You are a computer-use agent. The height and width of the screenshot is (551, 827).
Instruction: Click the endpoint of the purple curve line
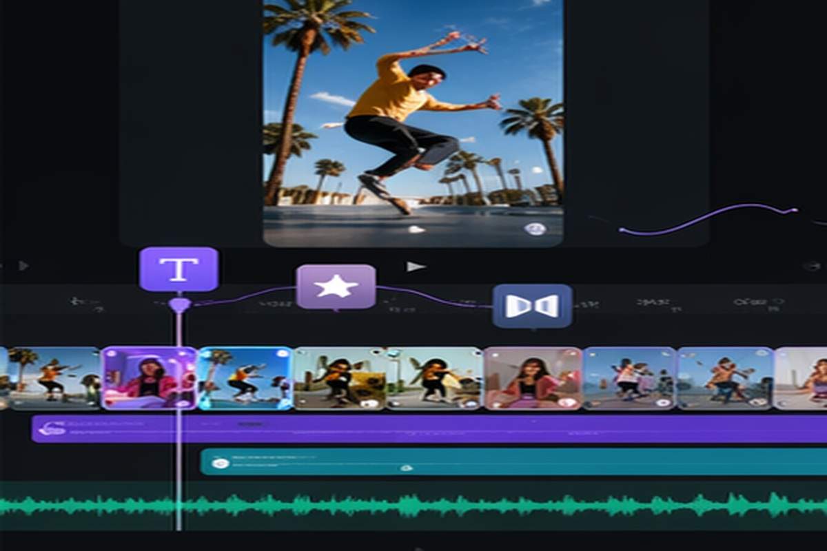(x=794, y=209)
